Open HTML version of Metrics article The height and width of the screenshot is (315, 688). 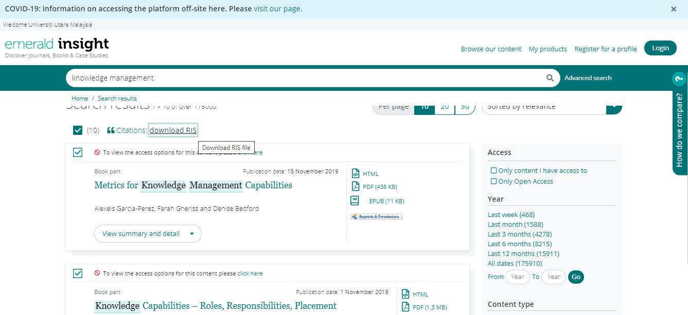click(x=370, y=174)
